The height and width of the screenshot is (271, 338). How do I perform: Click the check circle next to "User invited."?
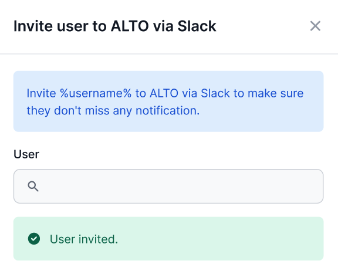[x=34, y=239]
